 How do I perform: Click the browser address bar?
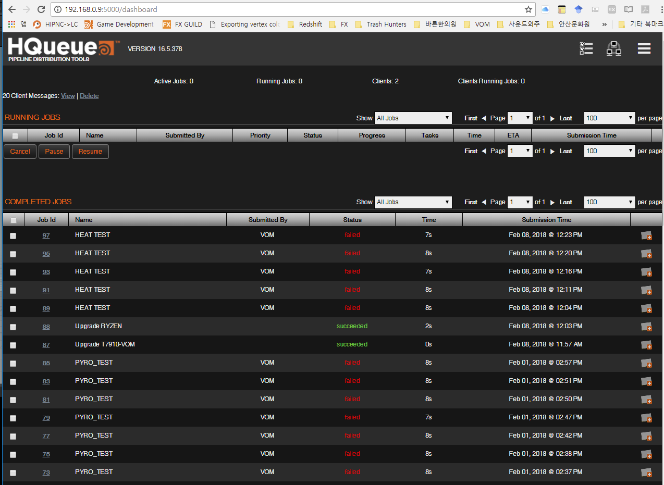292,9
